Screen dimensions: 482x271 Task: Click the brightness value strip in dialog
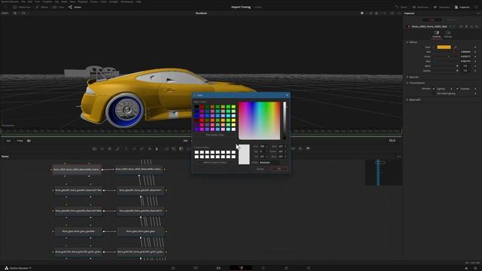tap(285, 120)
